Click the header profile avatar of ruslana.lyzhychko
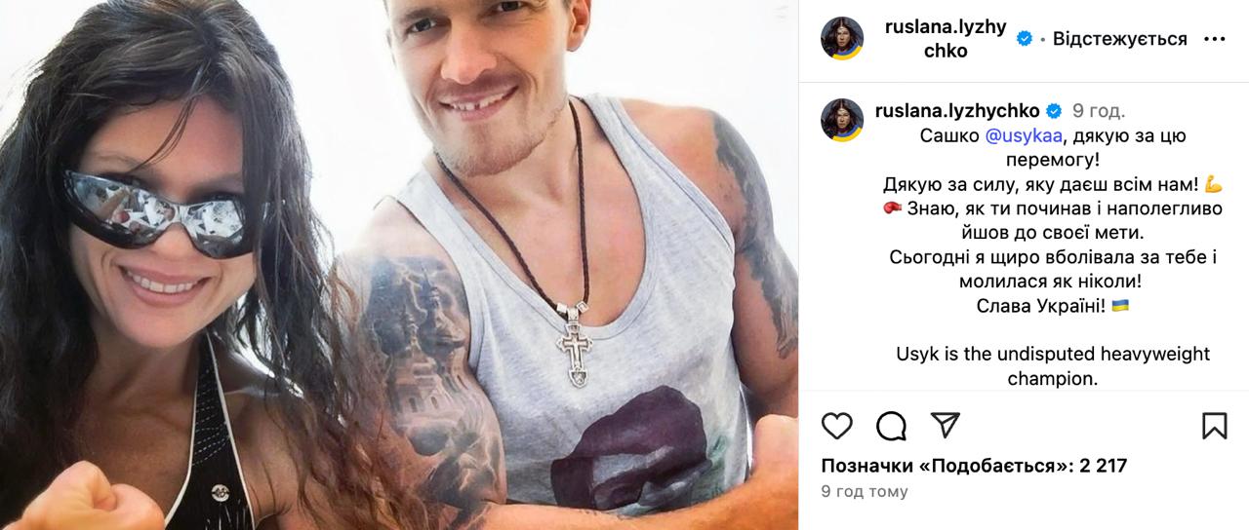This screenshot has width=1249, height=530. click(x=841, y=39)
